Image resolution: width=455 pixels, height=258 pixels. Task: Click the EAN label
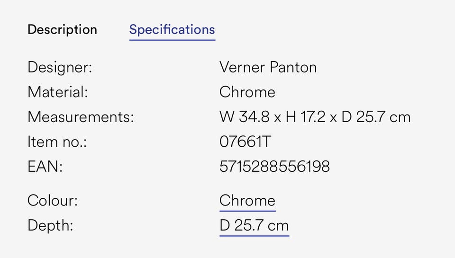(45, 167)
